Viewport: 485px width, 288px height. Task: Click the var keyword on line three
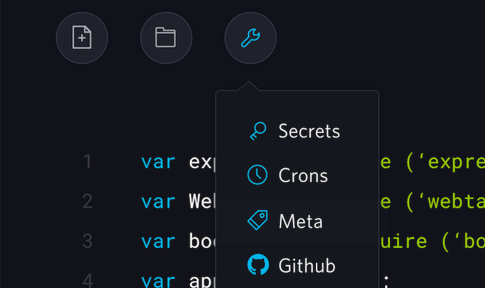tap(158, 241)
